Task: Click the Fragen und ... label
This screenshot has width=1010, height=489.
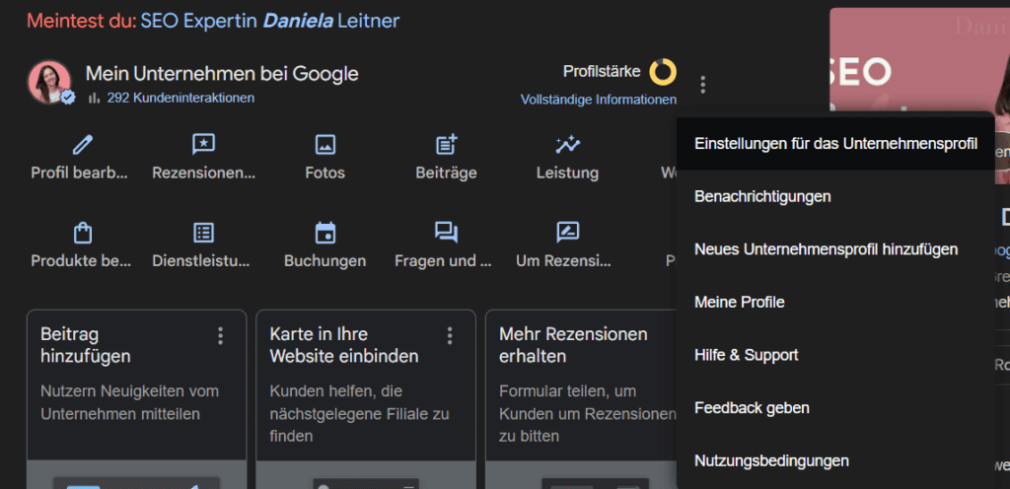Action: [x=443, y=261]
